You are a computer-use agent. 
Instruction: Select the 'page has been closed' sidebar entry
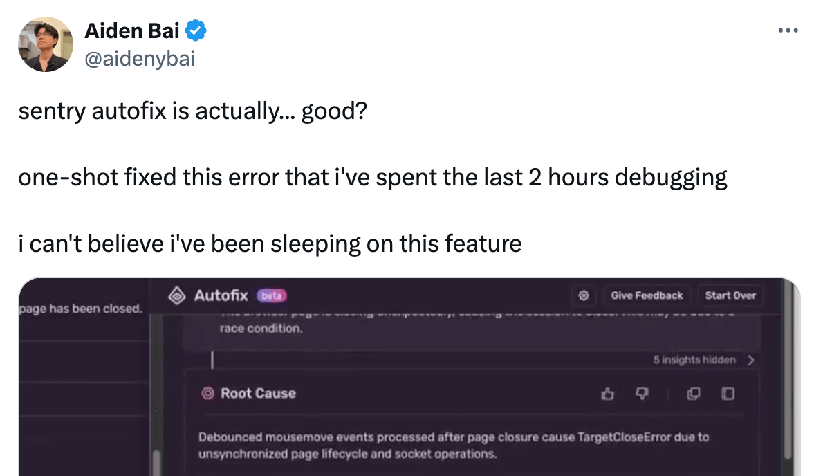click(x=80, y=309)
